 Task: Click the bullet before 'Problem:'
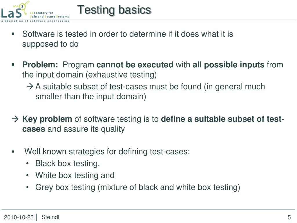[x=13, y=65]
